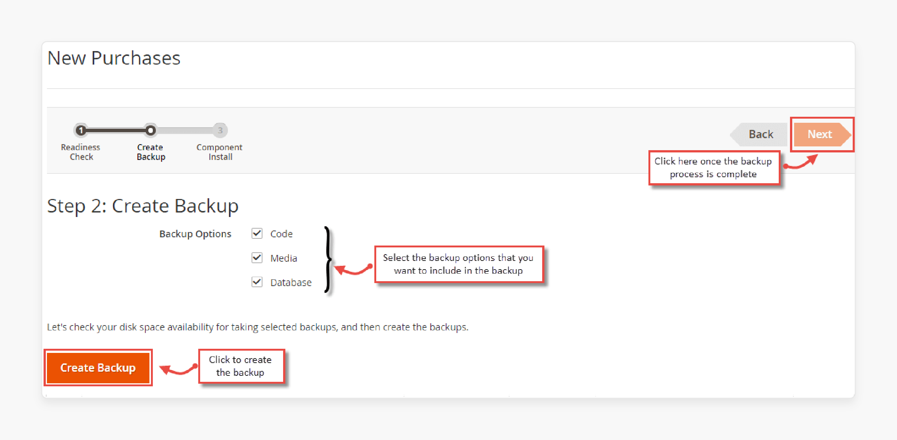The height and width of the screenshot is (440, 897).
Task: Select step 3 Component Install marker
Action: (220, 130)
